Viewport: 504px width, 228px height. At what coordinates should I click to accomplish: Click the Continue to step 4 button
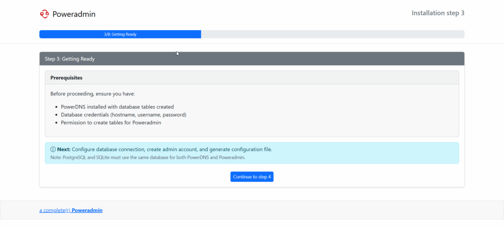[x=252, y=177]
